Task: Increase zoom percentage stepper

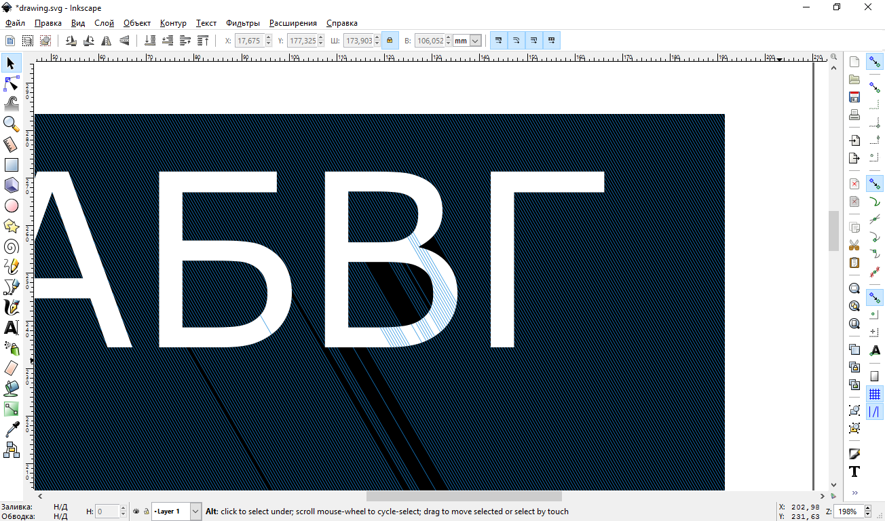Action: click(x=868, y=509)
